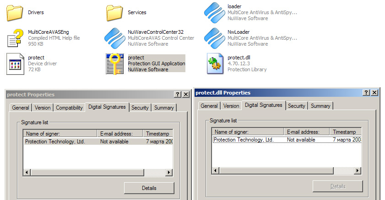This screenshot has height=200, width=385.
Task: Open Digital Signatures tab in protect.dll Properties
Action: point(264,105)
